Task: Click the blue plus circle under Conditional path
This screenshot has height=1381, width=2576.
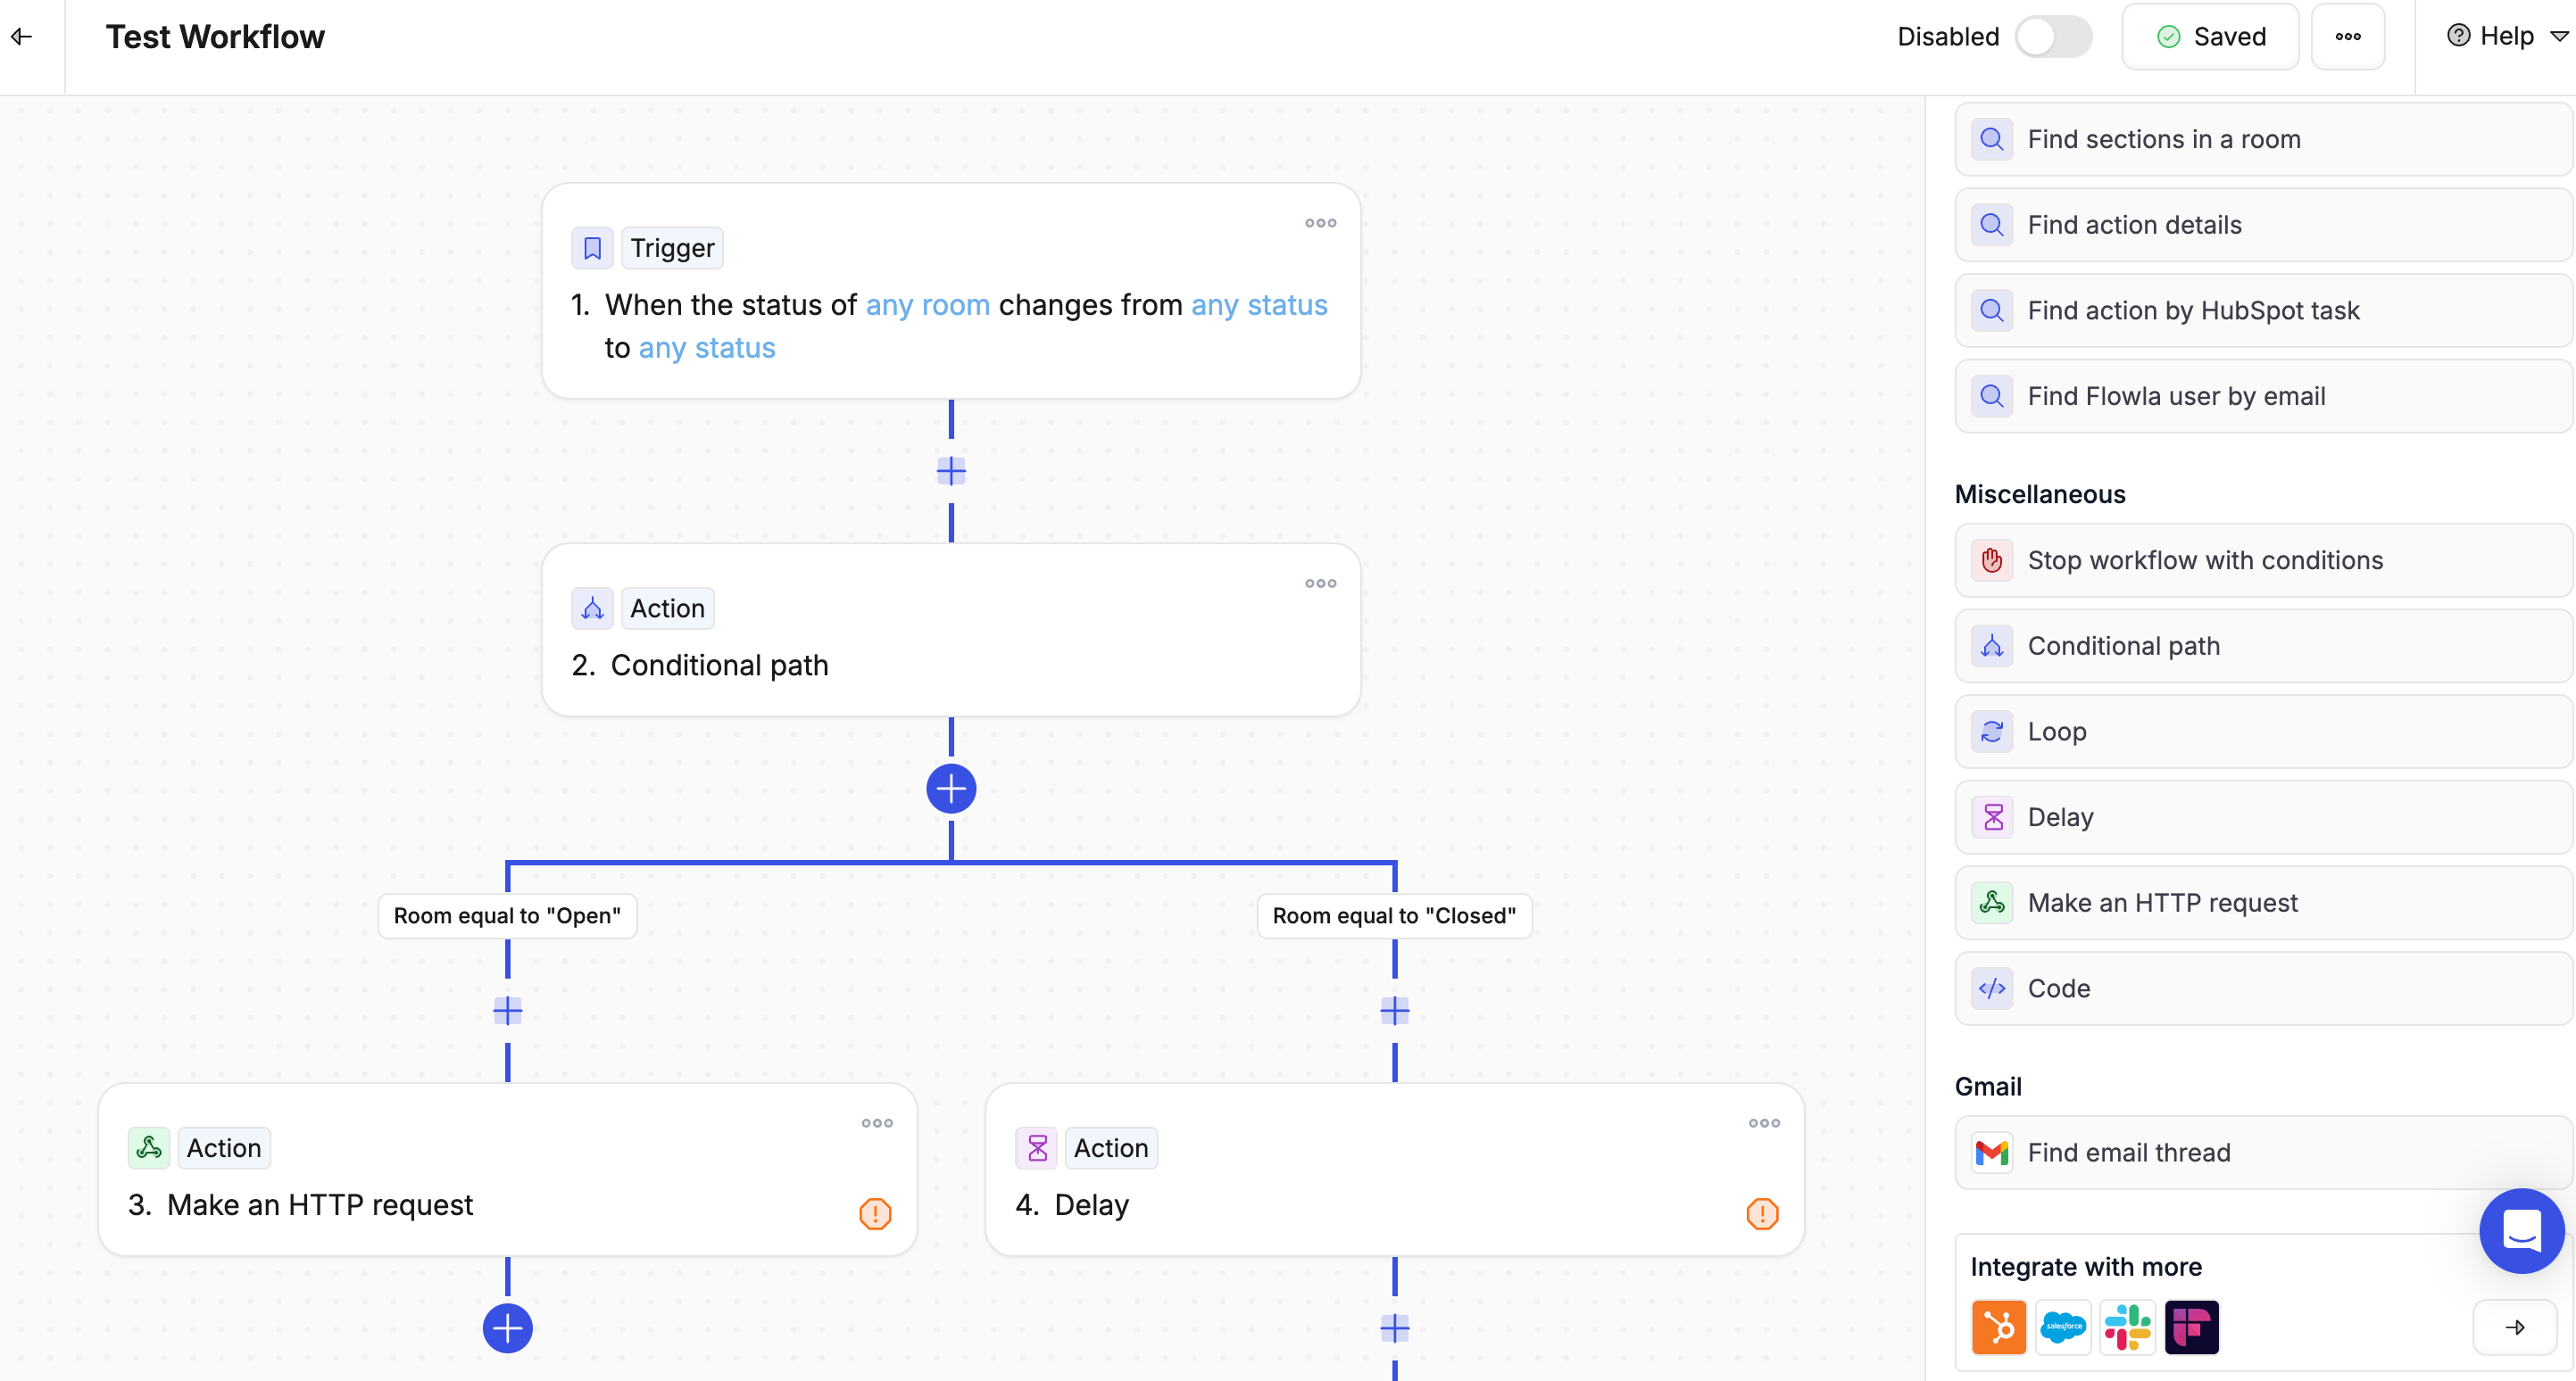Action: tap(951, 790)
